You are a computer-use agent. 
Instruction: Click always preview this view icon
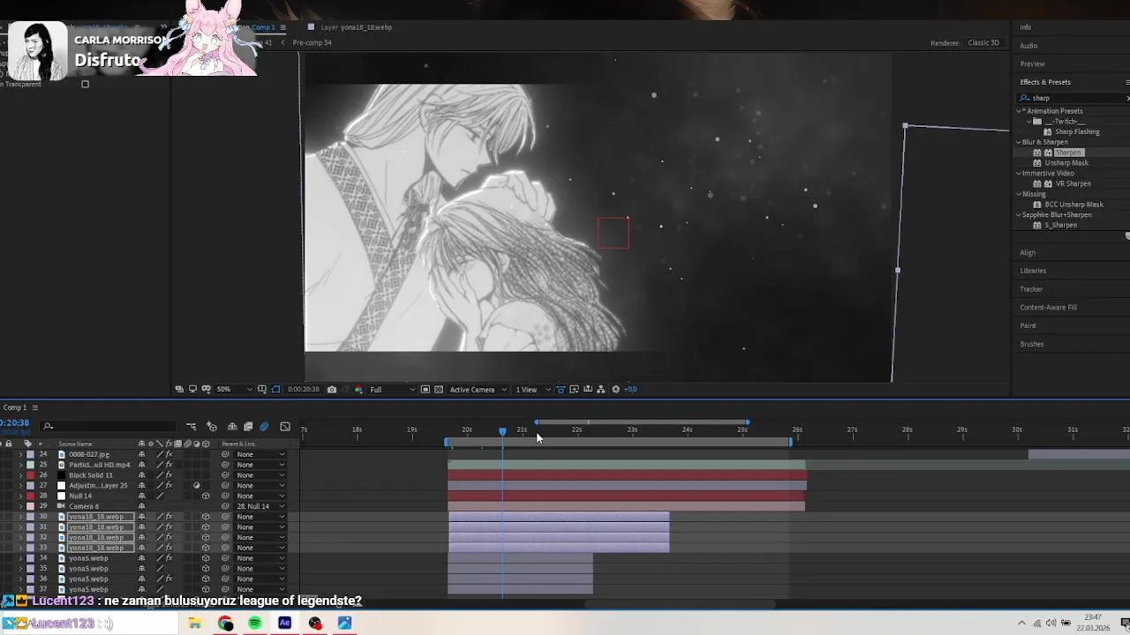pos(179,389)
